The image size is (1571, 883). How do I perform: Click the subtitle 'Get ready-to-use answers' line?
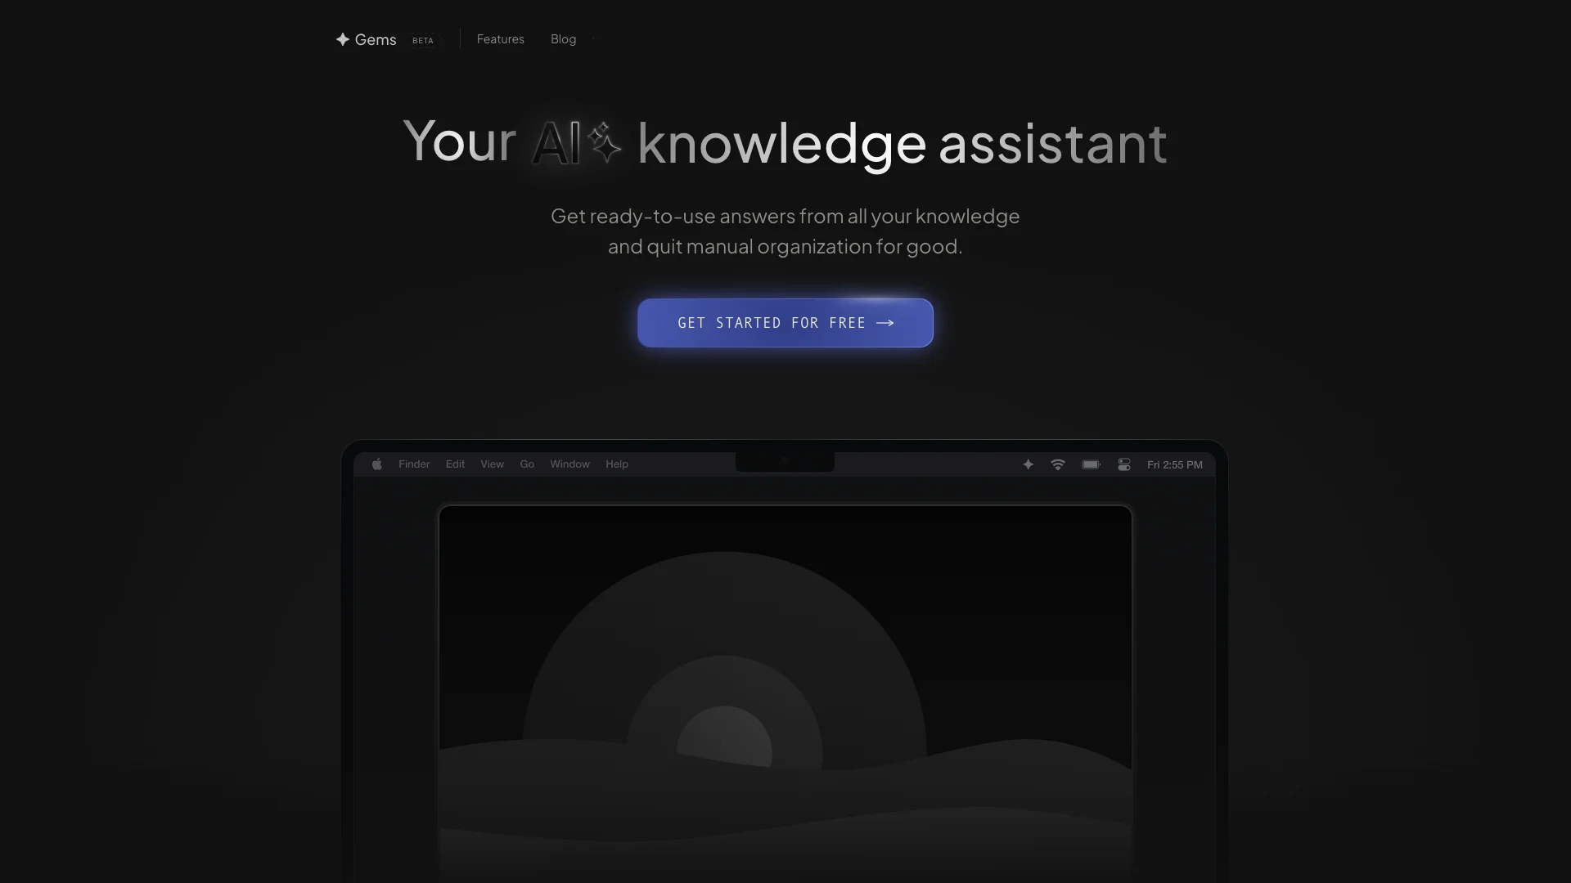click(x=785, y=217)
